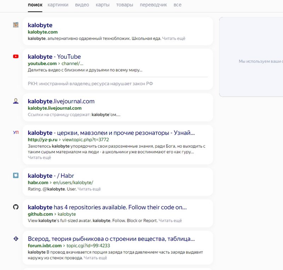Open the kalobyte result title
Image resolution: width=283 pixels, height=270 pixels.
click(40, 25)
